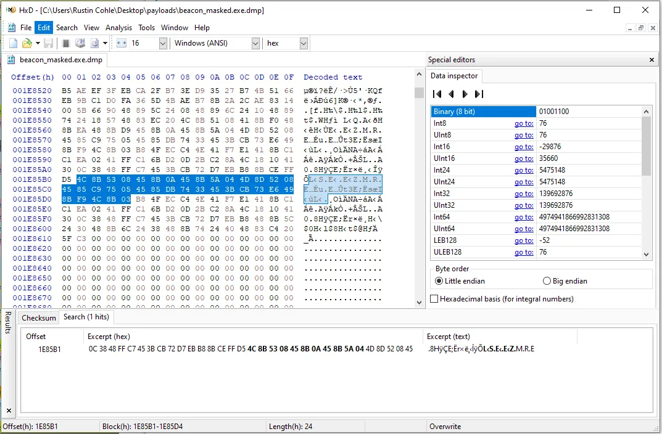
Task: Click the Open file folder icon
Action: click(x=27, y=43)
